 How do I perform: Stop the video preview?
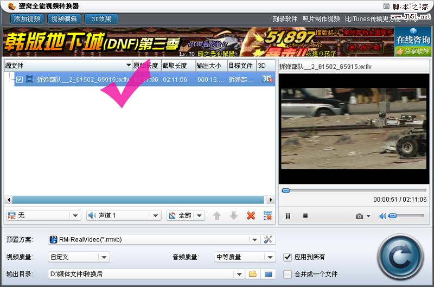point(305,215)
